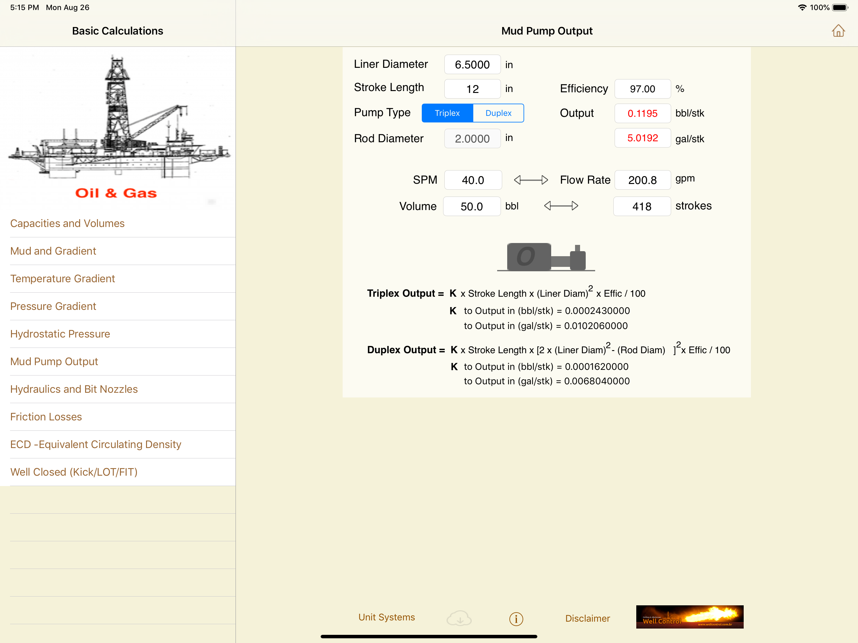Tap duplex K value 0.0001620000
Image resolution: width=858 pixels, height=643 pixels.
(597, 366)
